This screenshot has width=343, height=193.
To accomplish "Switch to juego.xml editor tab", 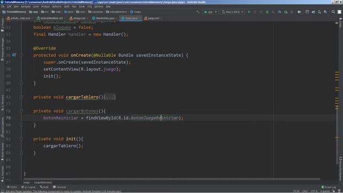I will click(153, 18).
